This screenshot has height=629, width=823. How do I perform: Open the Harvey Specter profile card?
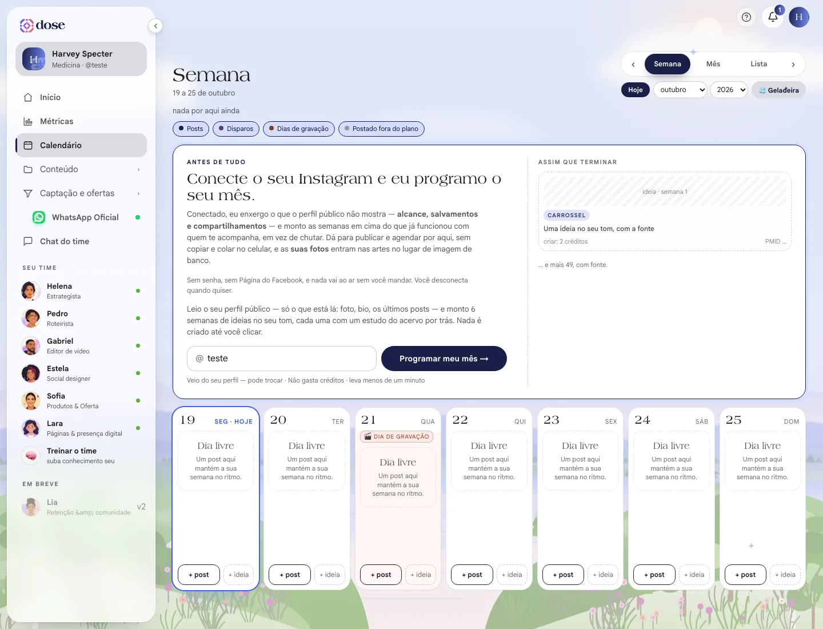tap(81, 59)
